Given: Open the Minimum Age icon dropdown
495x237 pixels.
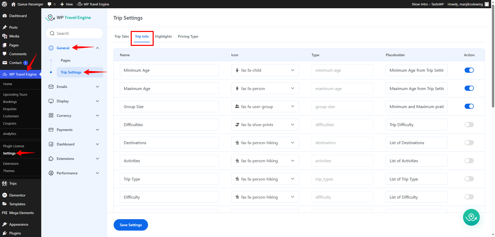Looking at the screenshot, I should (292, 70).
